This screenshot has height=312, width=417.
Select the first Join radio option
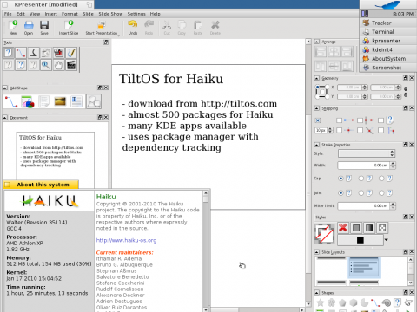[341, 192]
